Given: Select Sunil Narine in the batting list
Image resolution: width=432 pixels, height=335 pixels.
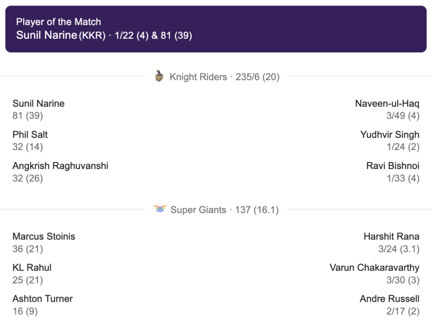Looking at the screenshot, I should 38,104.
